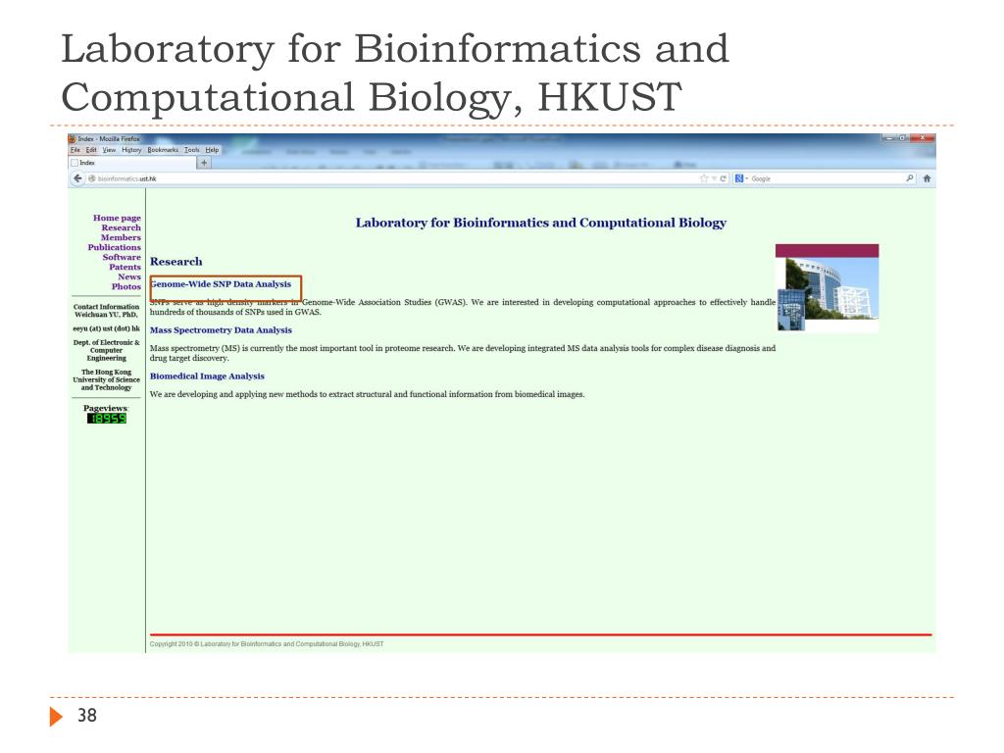Click the Weichuan YU, PhD contact text
The width and height of the screenshot is (1004, 753).
pos(106,315)
